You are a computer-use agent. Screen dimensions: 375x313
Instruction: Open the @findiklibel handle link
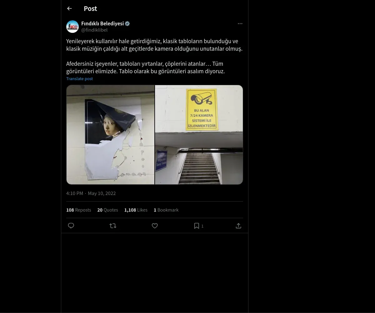(x=94, y=30)
